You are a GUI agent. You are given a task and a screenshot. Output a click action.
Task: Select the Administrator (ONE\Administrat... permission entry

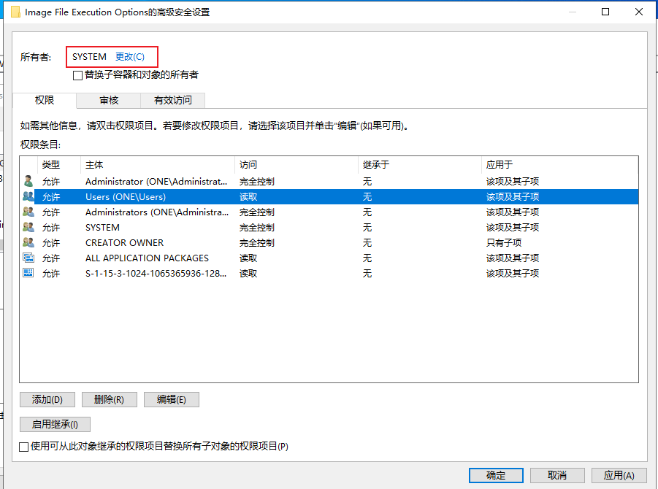tap(329, 181)
